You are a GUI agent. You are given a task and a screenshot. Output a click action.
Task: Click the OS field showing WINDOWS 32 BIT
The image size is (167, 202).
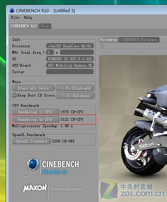(x=70, y=59)
